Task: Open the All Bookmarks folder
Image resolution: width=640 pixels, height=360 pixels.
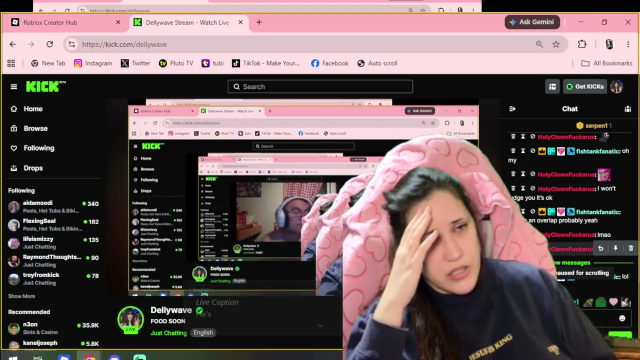Action: point(607,63)
